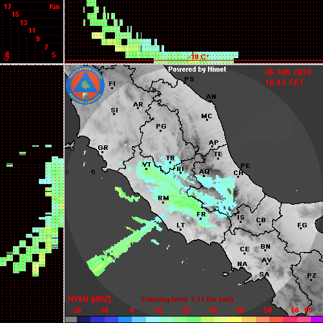Click the purple swatch ending the color bar
Image resolution: width=323 pixels, height=323 pixels.
coord(317,320)
